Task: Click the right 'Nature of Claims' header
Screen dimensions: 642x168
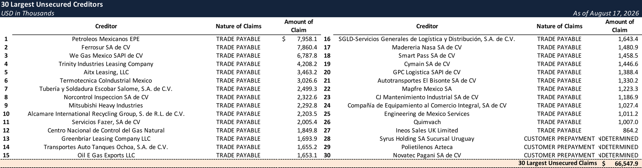Action: (x=559, y=26)
